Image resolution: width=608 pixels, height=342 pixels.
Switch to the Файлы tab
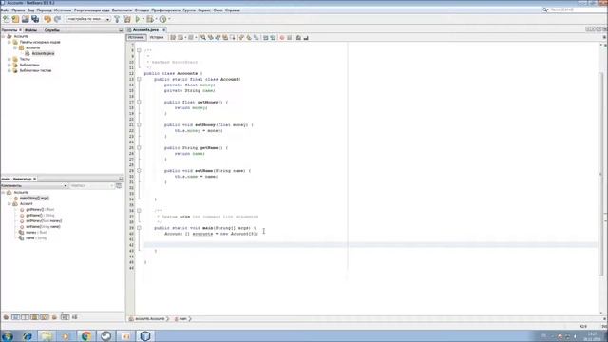point(31,29)
